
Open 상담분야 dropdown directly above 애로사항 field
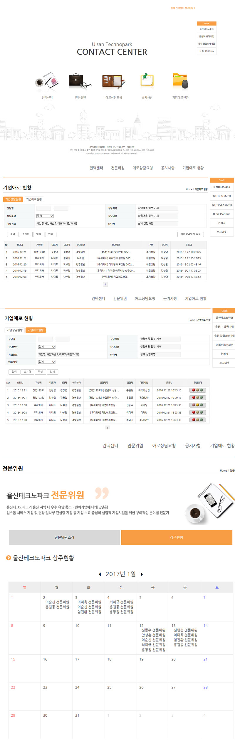[x=47, y=347]
